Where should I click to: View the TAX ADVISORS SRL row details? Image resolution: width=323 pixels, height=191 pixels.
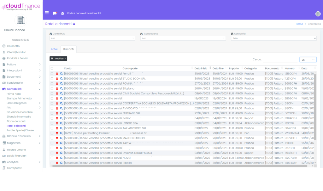[x=61, y=128]
